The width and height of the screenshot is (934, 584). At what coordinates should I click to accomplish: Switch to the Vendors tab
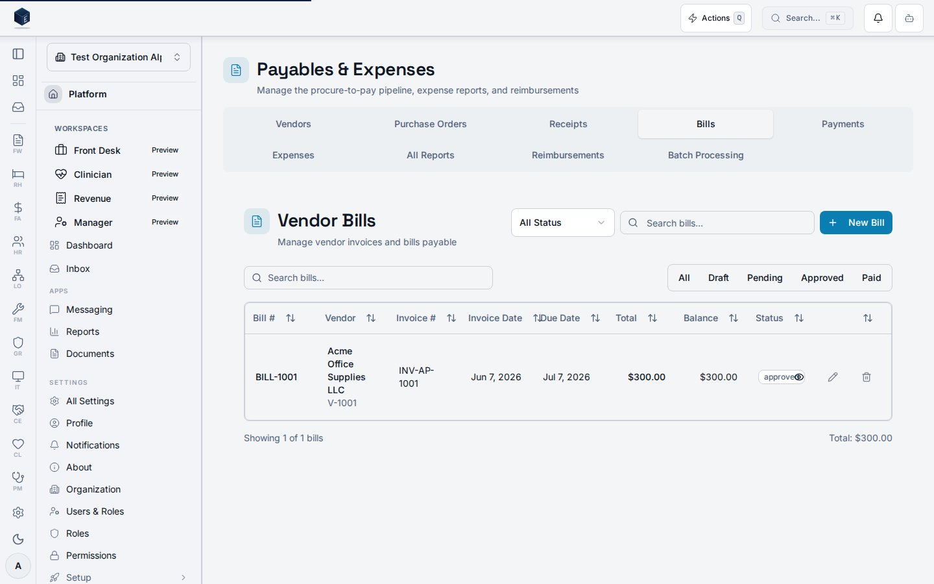pos(293,124)
